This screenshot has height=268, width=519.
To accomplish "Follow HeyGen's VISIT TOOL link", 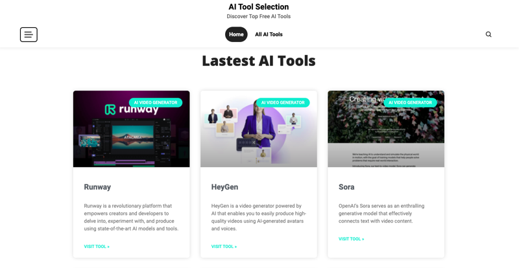I will [224, 247].
